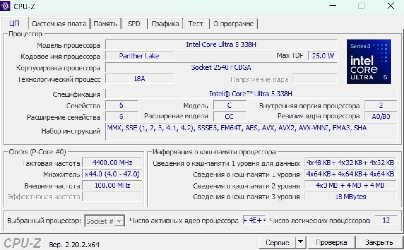Click the L1 cache value 4x64 KB+ 4x64 KB+ 4x64 KB

point(350,174)
